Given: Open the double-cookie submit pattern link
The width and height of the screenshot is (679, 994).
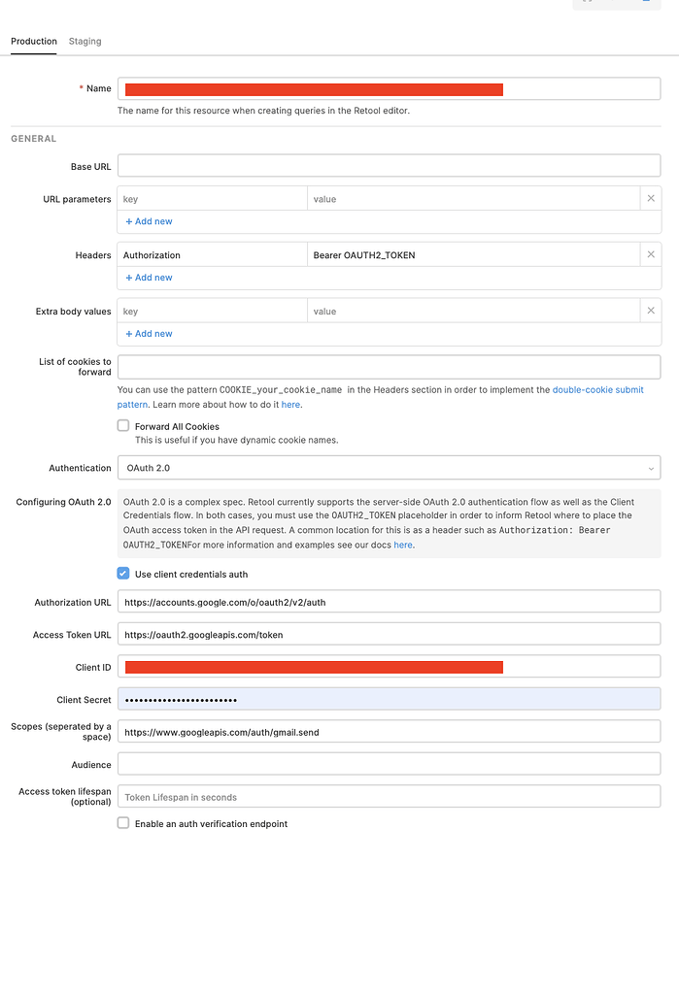Looking at the screenshot, I should coord(597,389).
